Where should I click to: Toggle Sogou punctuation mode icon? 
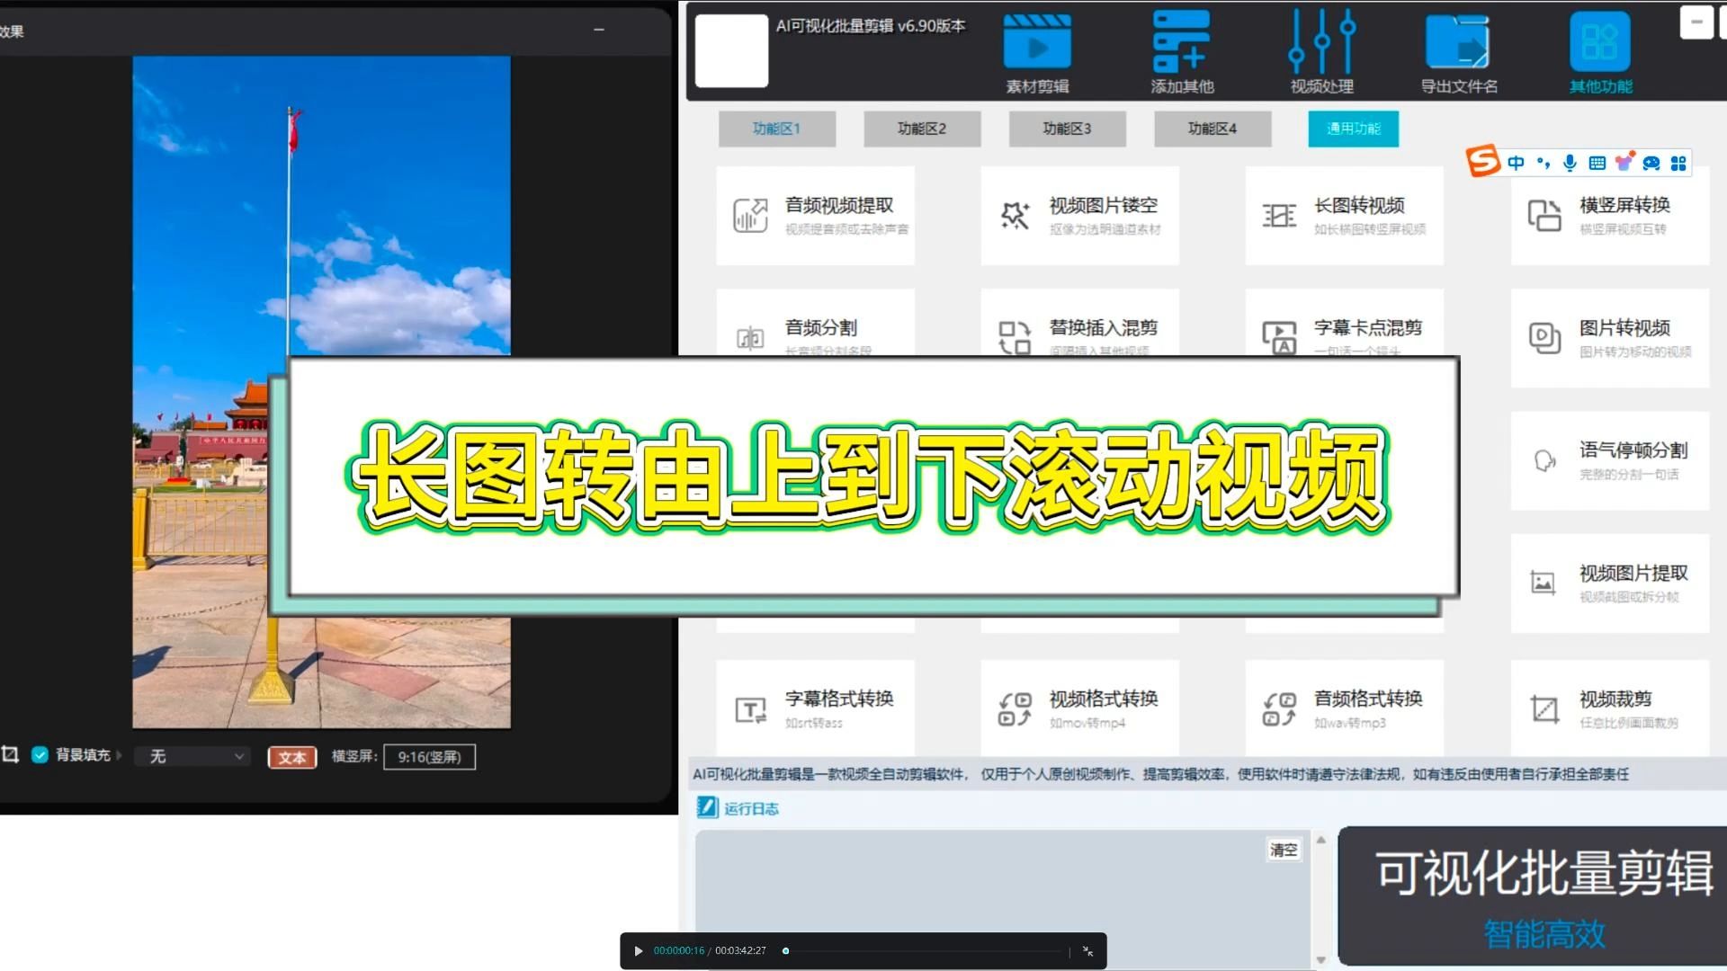point(1544,163)
